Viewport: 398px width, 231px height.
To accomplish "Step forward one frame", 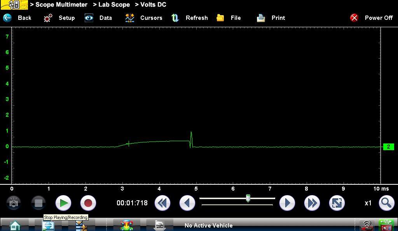I will coord(287,203).
